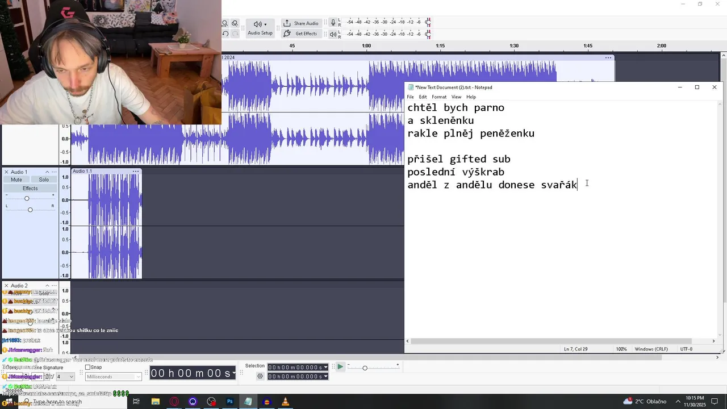Click the Notepad taskbar icon

pos(248,402)
